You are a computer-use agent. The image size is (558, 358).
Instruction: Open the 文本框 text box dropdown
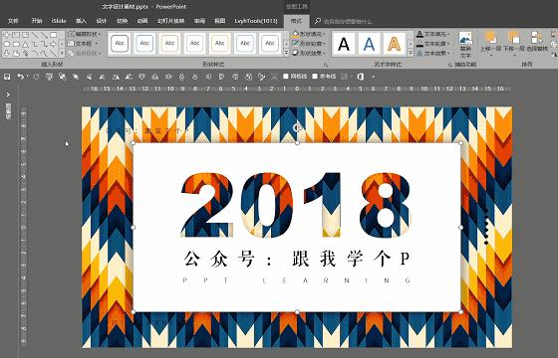pyautogui.click(x=82, y=44)
